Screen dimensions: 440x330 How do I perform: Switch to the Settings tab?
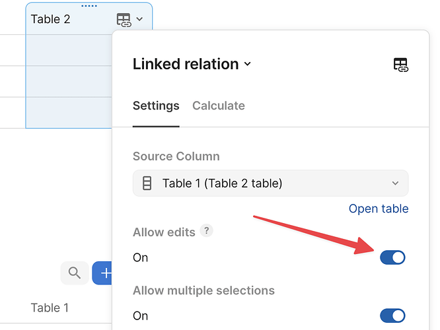click(156, 106)
